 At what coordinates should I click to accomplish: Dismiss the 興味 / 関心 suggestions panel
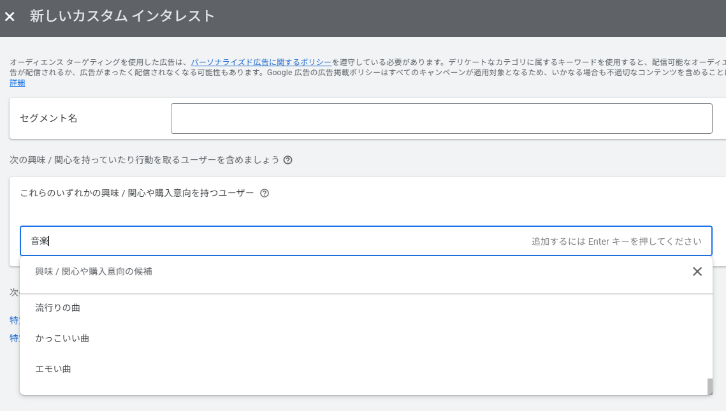(x=697, y=271)
